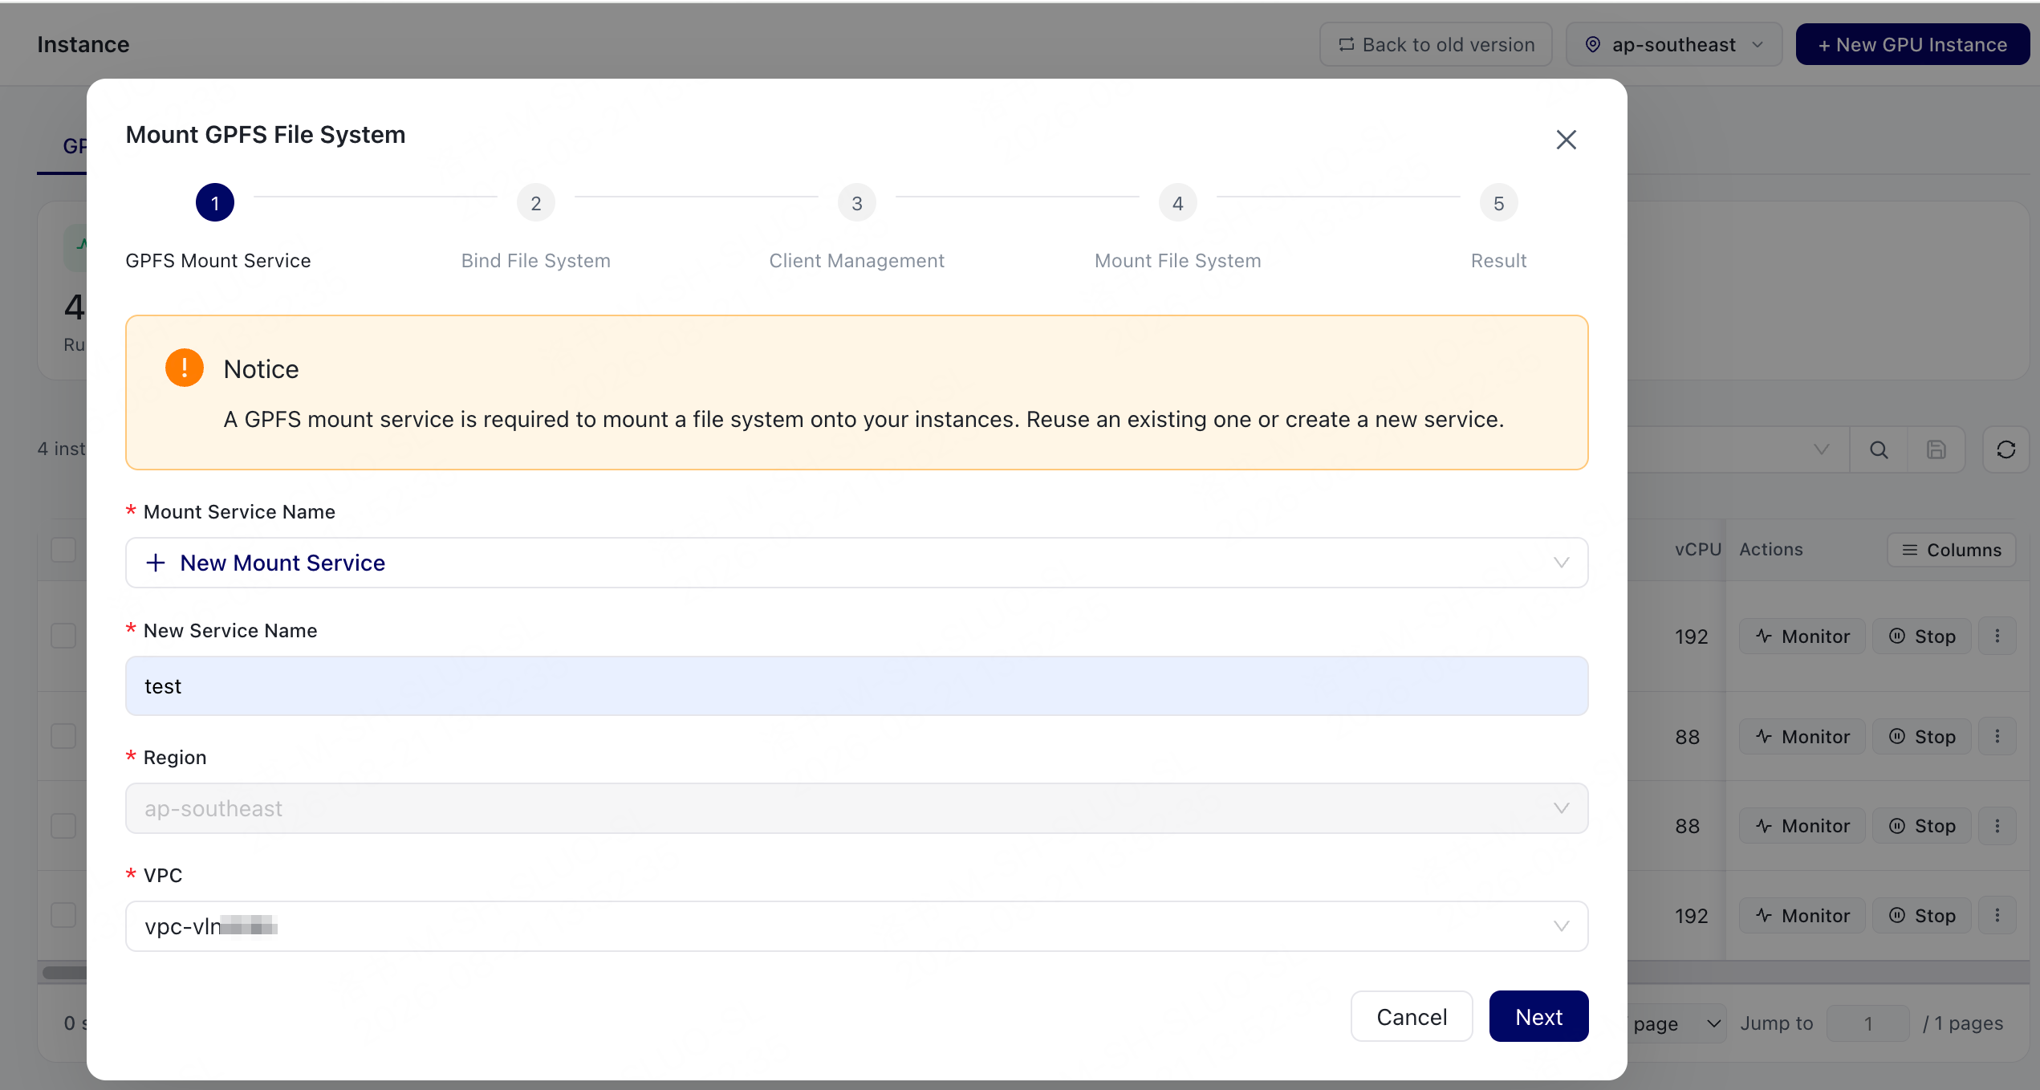Click the vCPU column header
The image size is (2040, 1090).
(x=1698, y=550)
